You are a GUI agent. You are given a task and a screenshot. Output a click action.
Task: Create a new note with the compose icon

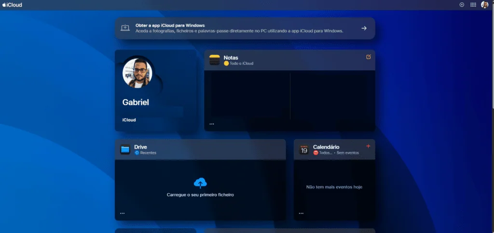click(x=369, y=57)
